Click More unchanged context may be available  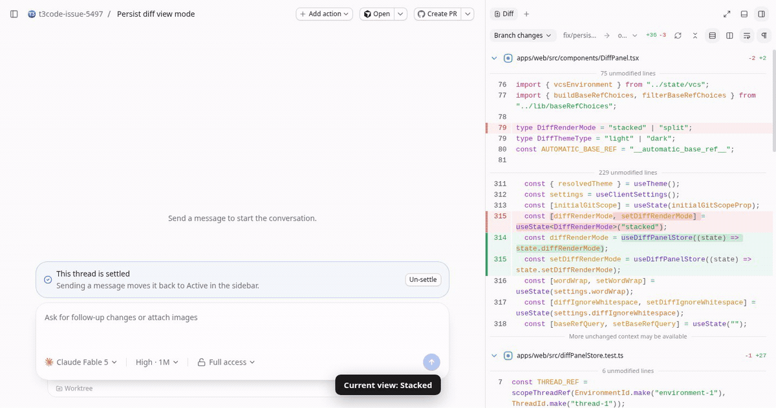pyautogui.click(x=628, y=336)
